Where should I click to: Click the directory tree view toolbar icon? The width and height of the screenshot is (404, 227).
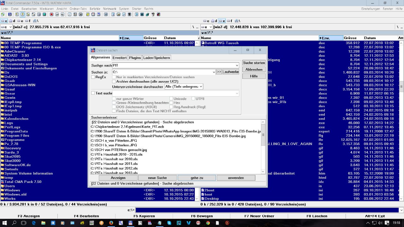coord(28,14)
